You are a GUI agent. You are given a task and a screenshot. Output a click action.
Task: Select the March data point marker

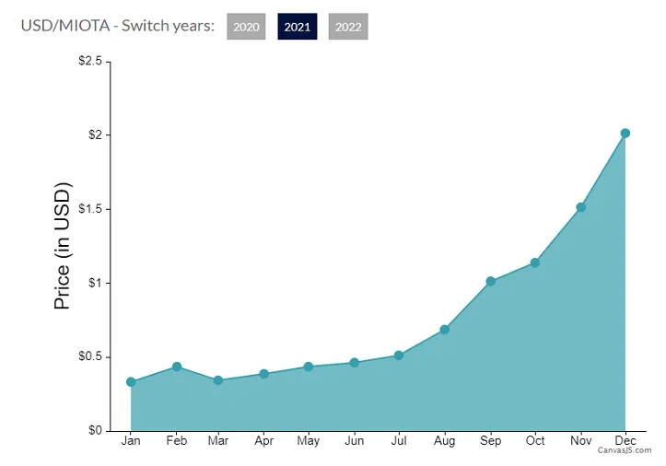point(217,380)
